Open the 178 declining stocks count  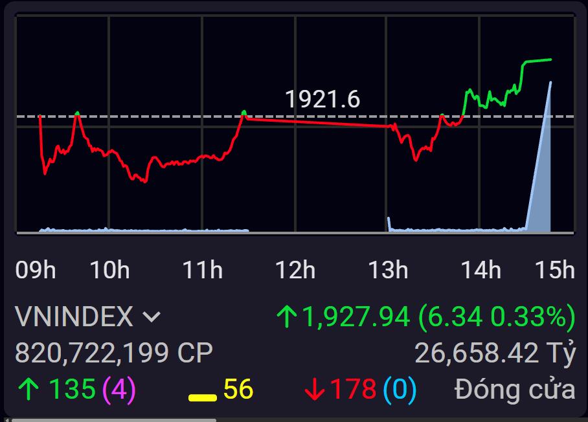pos(353,389)
